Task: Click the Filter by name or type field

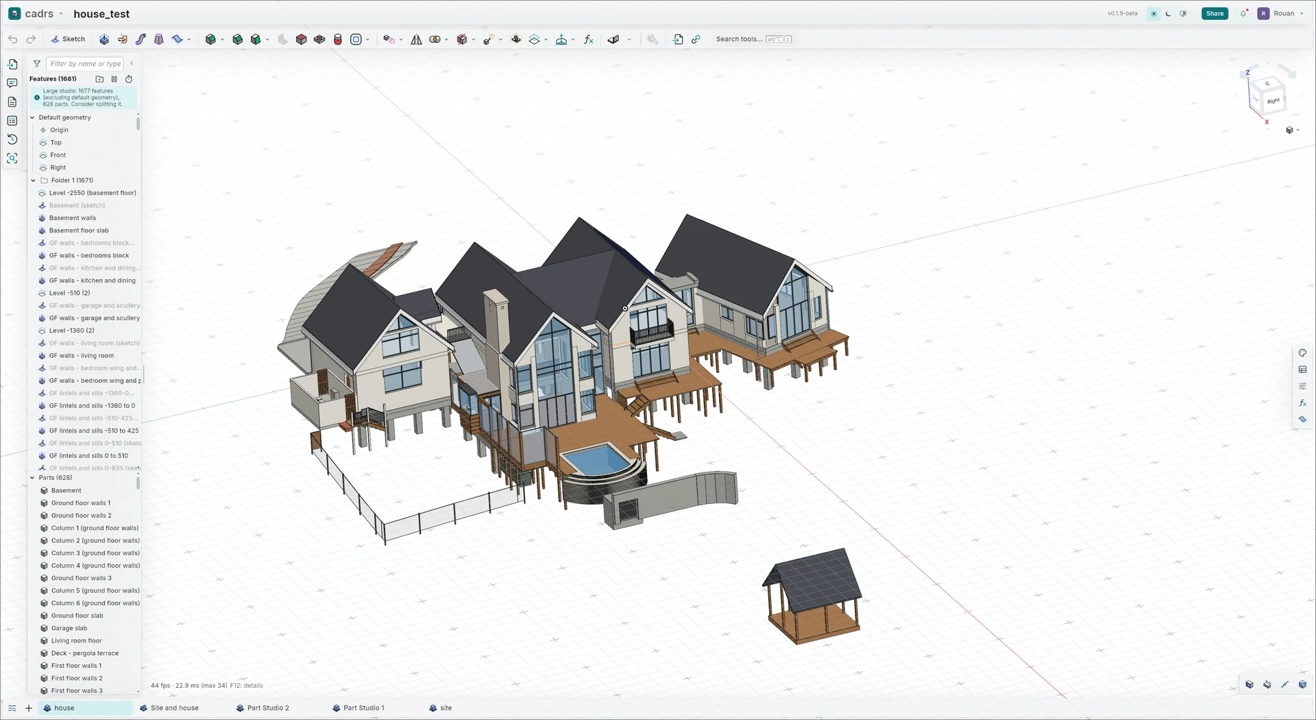Action: [x=85, y=64]
